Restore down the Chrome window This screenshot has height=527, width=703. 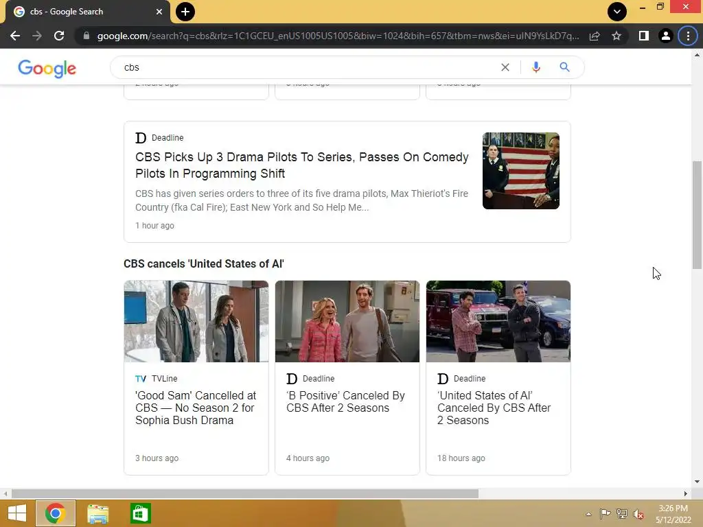coord(660,7)
